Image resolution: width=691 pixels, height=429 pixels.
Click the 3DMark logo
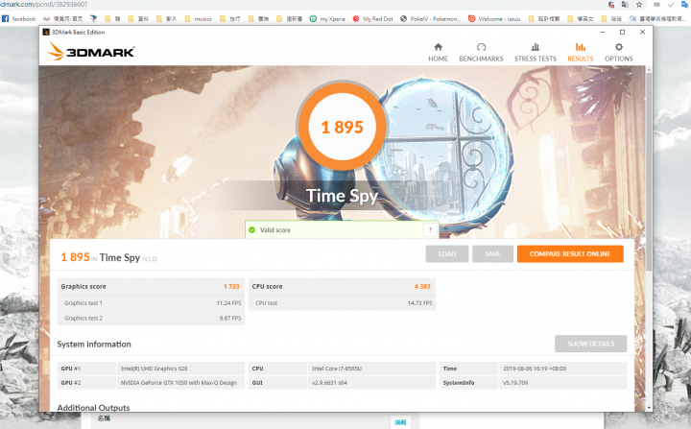(91, 52)
